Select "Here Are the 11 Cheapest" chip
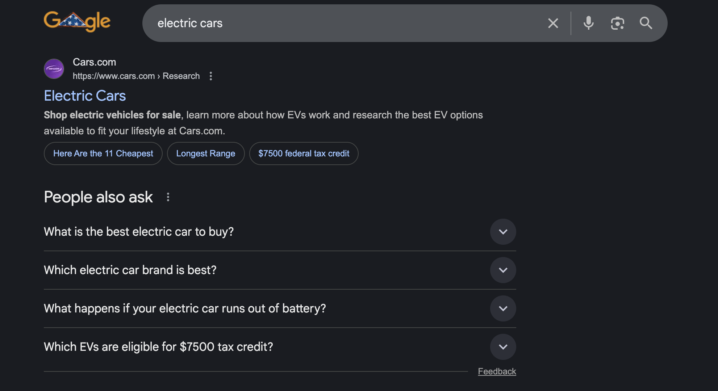The width and height of the screenshot is (718, 391). (x=103, y=154)
